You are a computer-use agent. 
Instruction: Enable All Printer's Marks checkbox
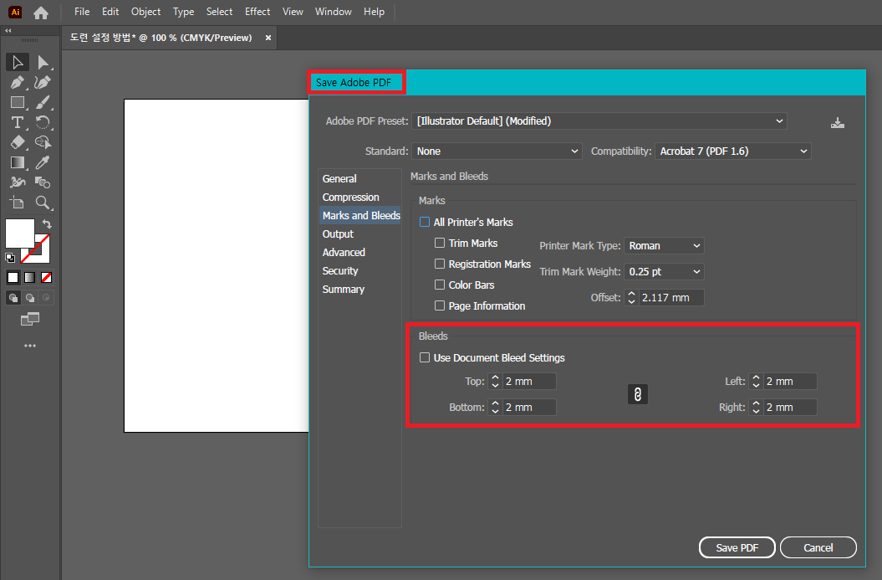click(x=425, y=222)
